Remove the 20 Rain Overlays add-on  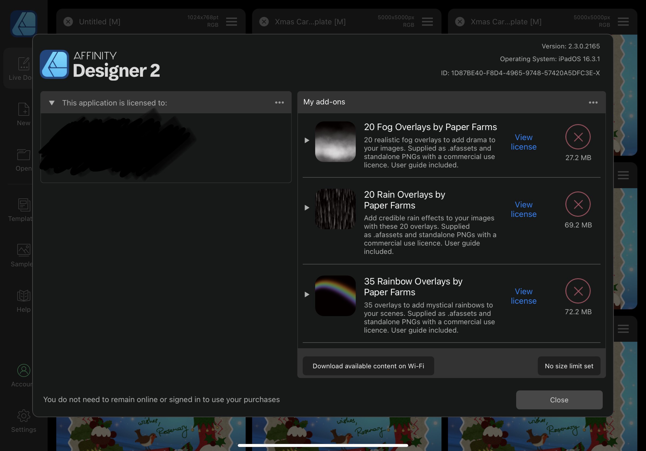click(578, 204)
